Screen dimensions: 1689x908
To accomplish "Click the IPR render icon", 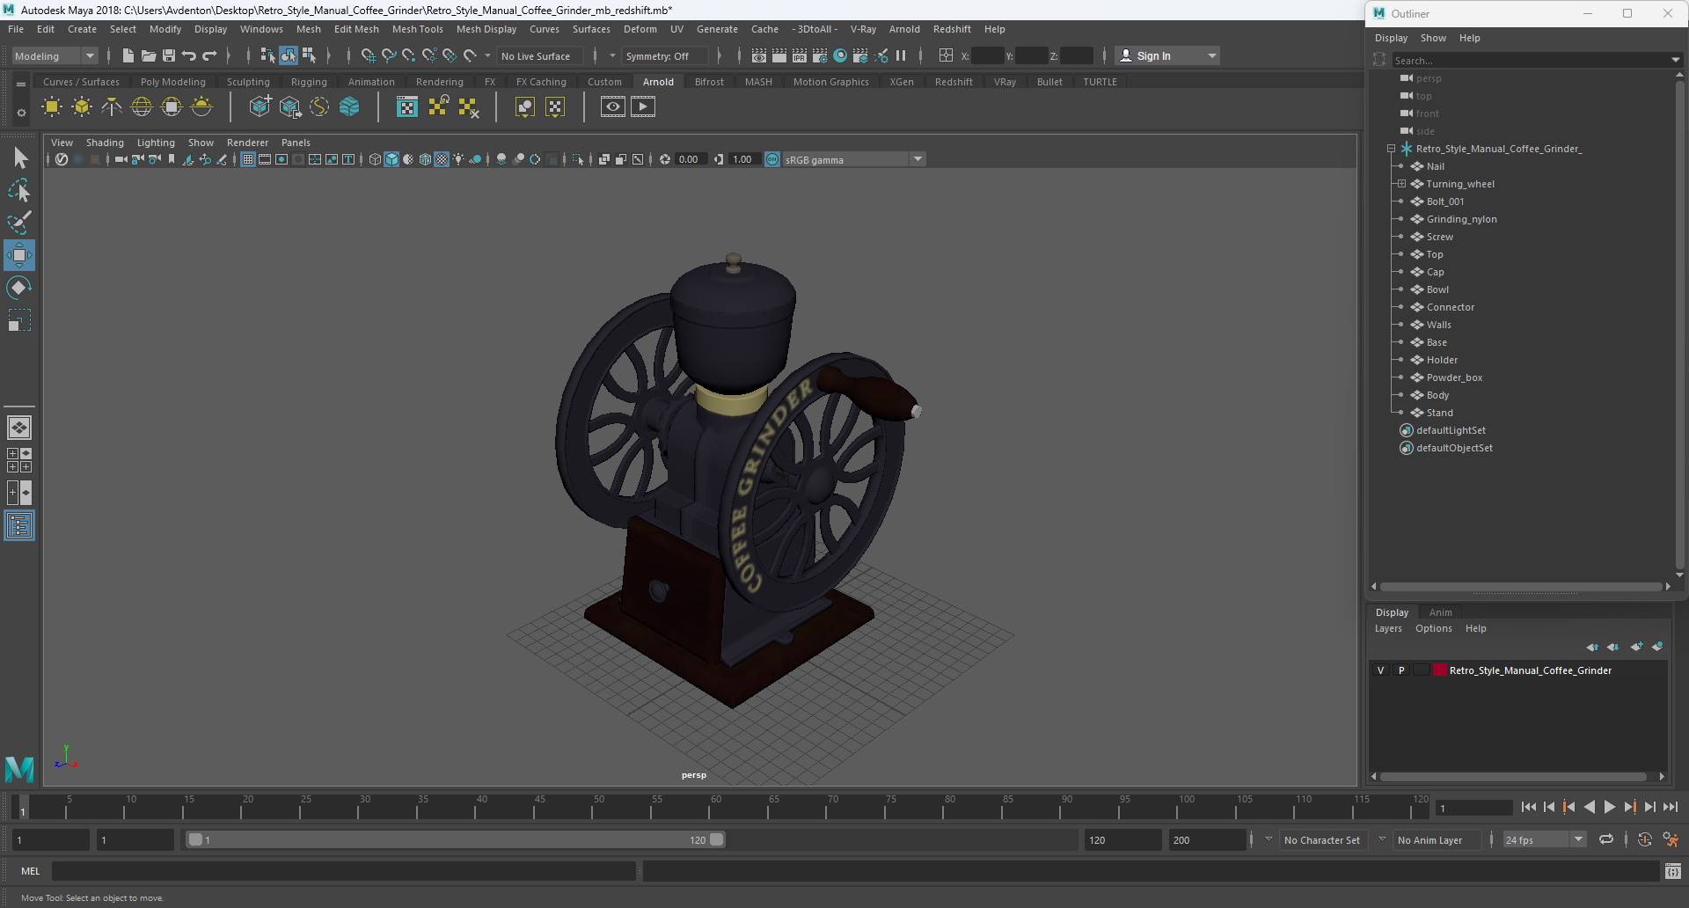I will (800, 55).
